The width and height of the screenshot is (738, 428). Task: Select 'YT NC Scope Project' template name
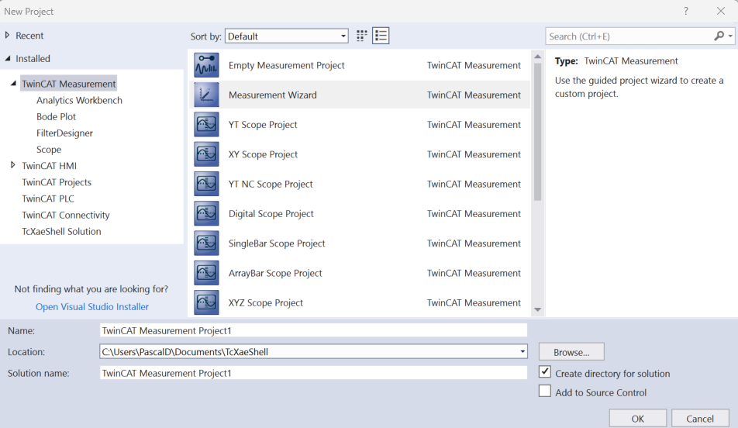click(x=271, y=184)
